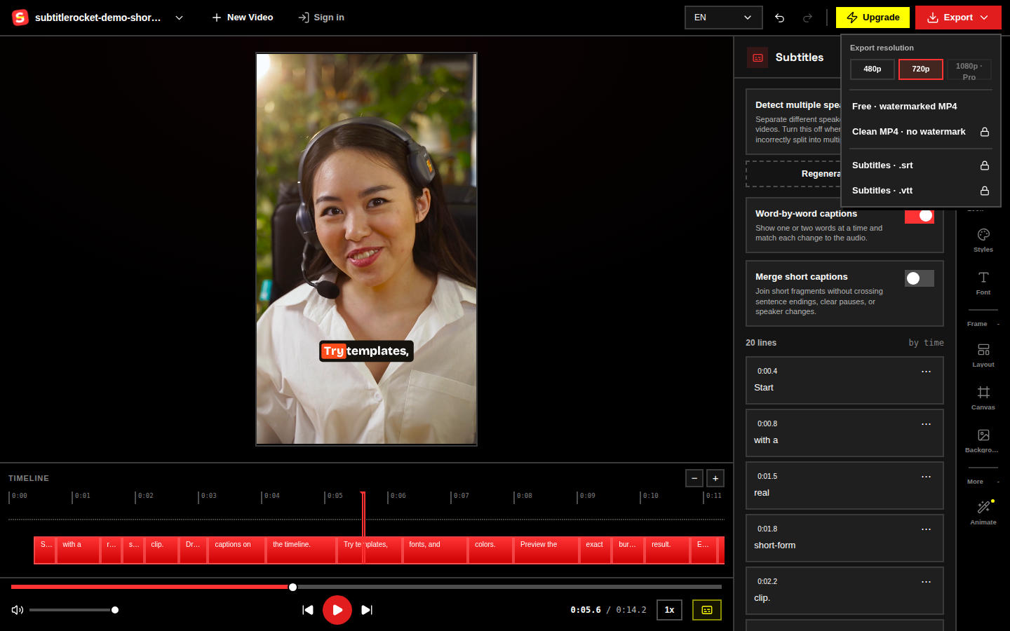Skip to next caption button
Viewport: 1010px width, 631px height.
pos(367,610)
